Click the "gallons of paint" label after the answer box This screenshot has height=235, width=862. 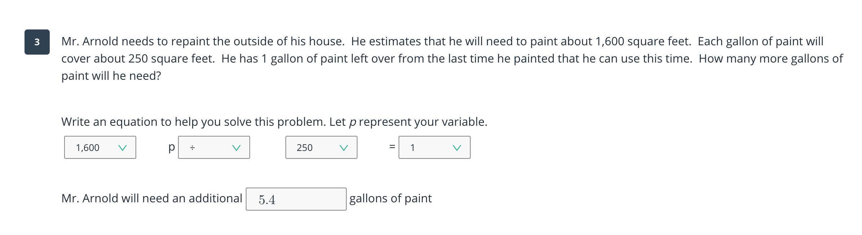tap(390, 198)
